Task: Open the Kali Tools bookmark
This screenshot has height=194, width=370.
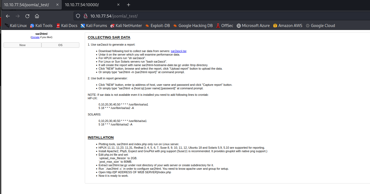Action: (41, 26)
